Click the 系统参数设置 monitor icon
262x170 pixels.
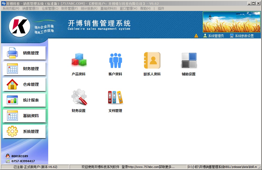232,36
